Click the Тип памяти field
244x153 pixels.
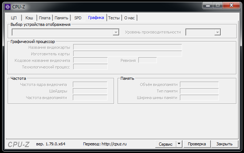[x=199, y=91]
